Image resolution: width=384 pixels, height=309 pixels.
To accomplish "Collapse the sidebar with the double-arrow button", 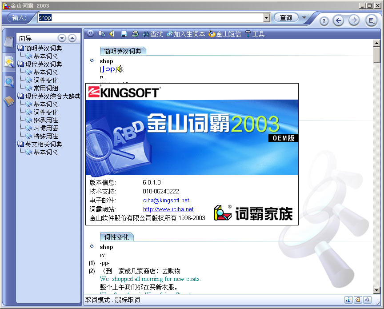I will (90, 33).
